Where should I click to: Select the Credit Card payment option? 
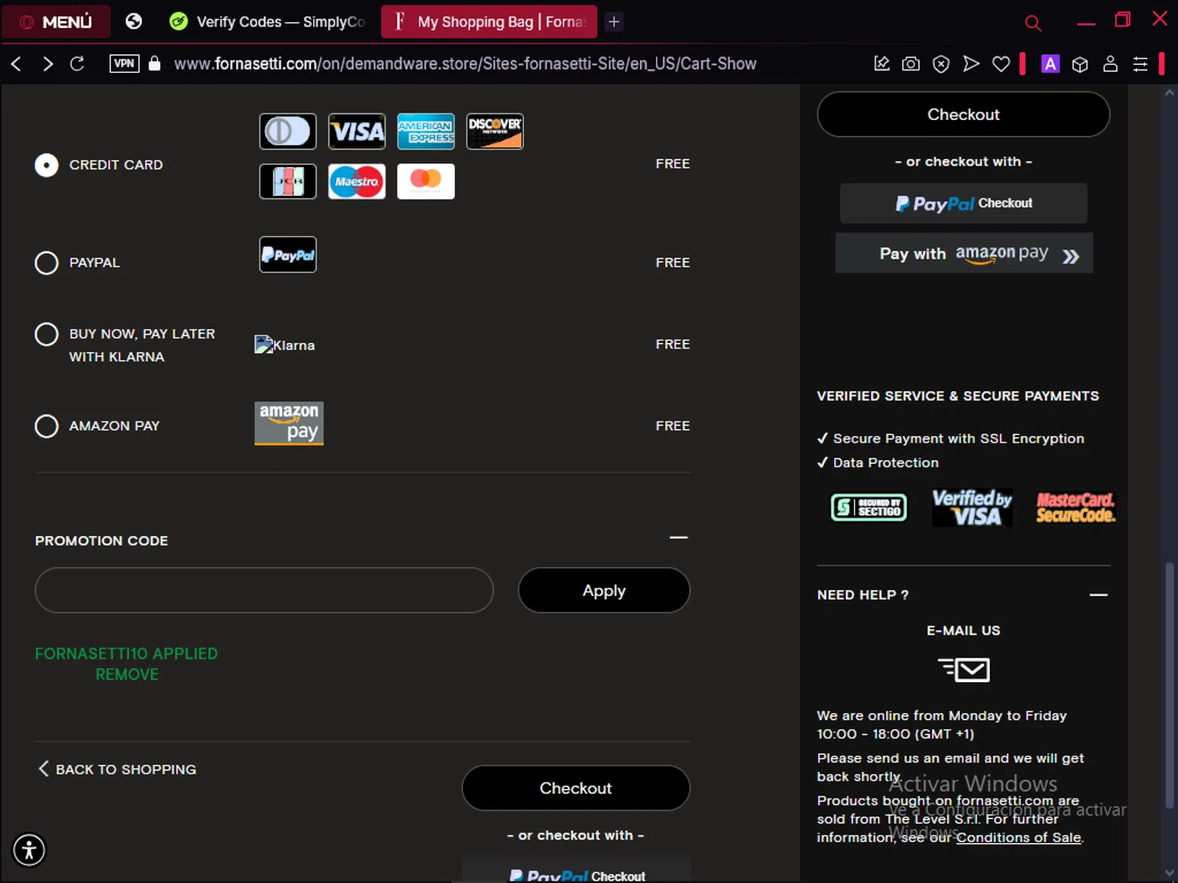(x=46, y=165)
